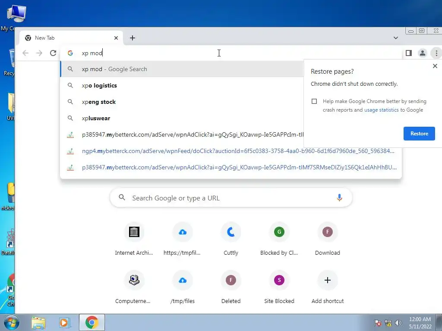Image resolution: width=442 pixels, height=331 pixels.
Task: Click the blue Restore button
Action: (x=419, y=134)
